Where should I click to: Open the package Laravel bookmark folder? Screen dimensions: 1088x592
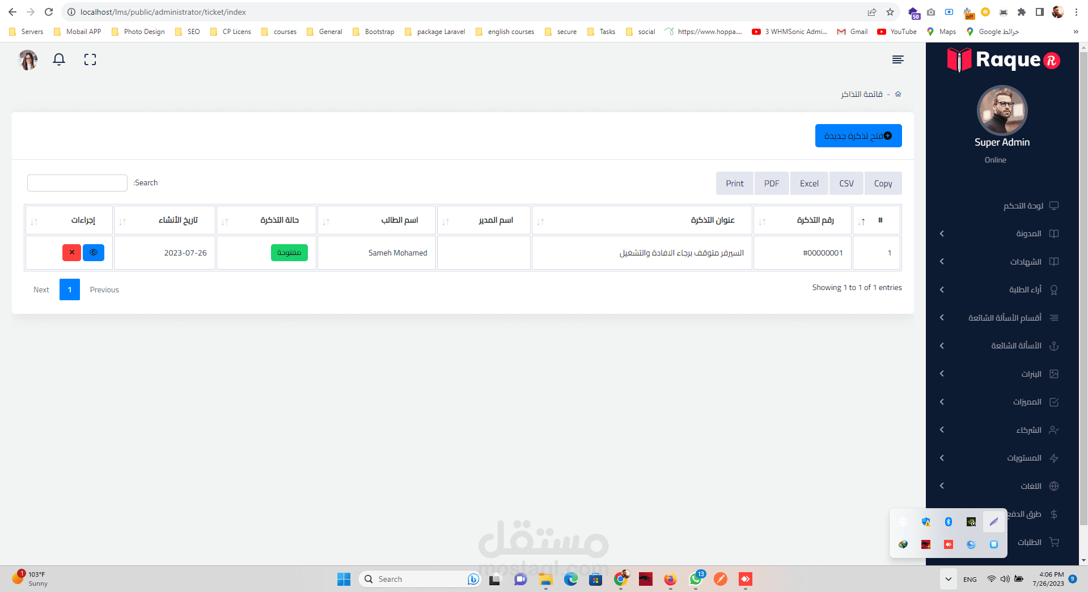click(435, 32)
